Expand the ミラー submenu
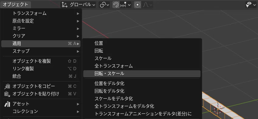Screen dimensions: 258x119 click(41, 28)
